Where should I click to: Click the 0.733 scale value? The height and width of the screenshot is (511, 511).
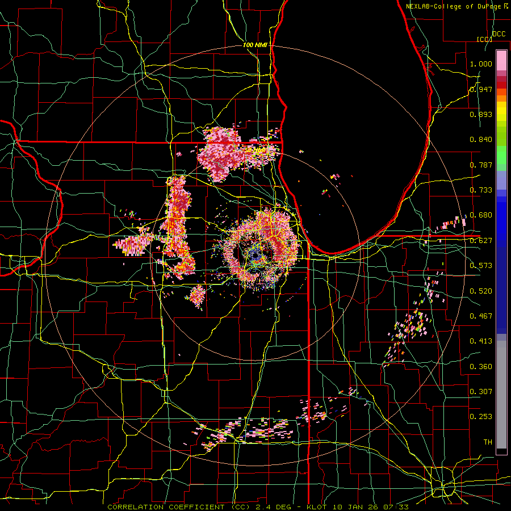pyautogui.click(x=481, y=190)
